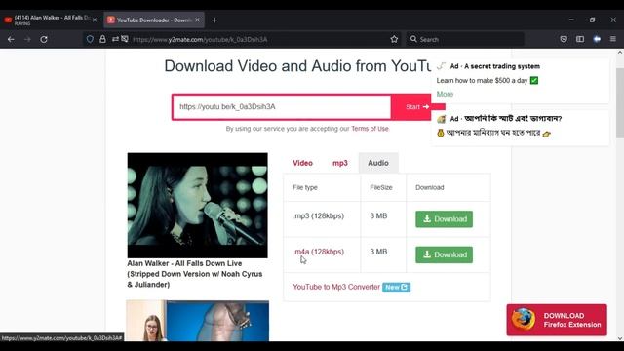Screen dimensions: 624x351
Task: Go back with browser back arrow
Action: pos(11,39)
